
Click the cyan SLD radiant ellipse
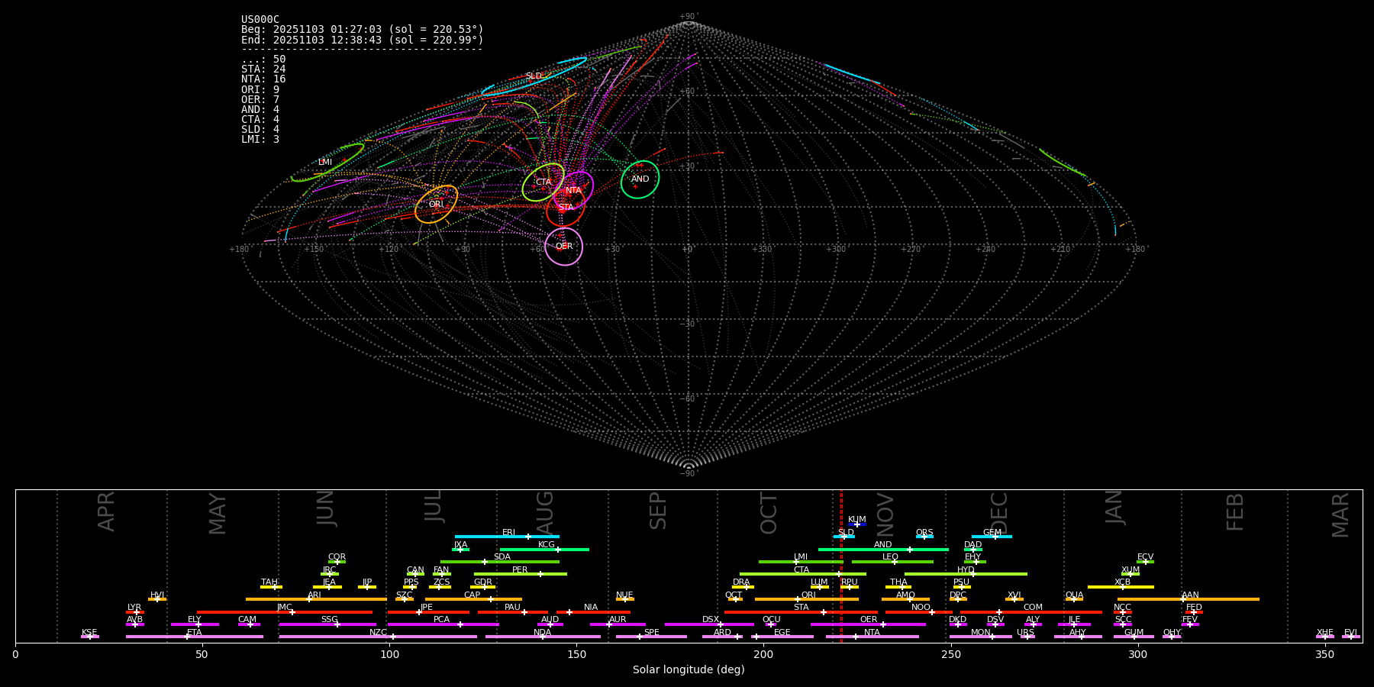point(534,76)
